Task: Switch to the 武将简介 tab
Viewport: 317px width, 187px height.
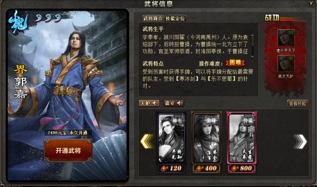Action: [x=153, y=19]
